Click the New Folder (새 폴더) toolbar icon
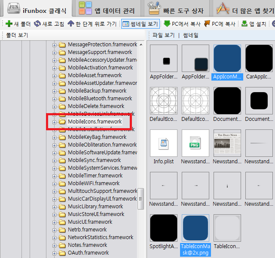The image size is (275, 258). click(9, 24)
